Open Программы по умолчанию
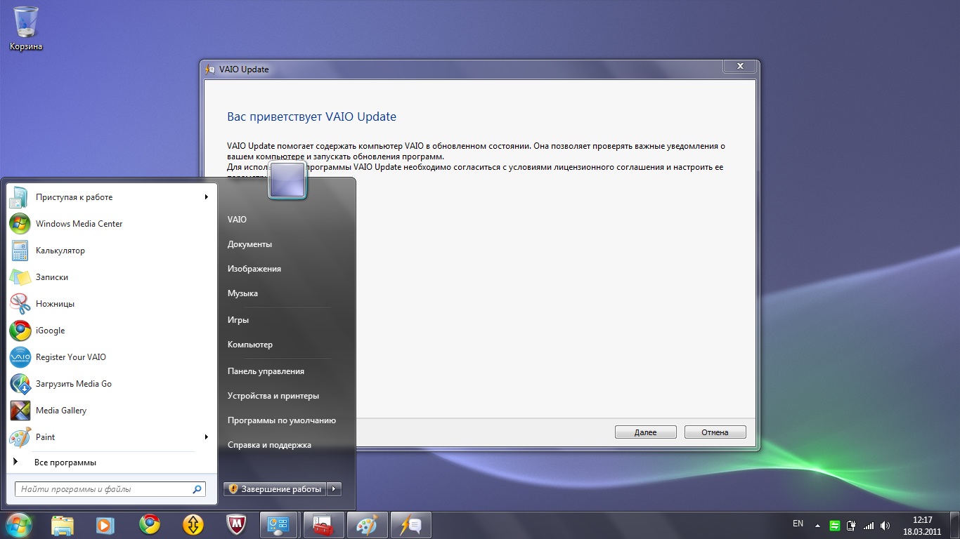Image resolution: width=960 pixels, height=539 pixels. [281, 420]
